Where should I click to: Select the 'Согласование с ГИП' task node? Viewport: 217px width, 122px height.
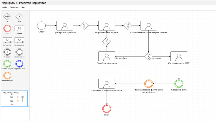pos(179,56)
